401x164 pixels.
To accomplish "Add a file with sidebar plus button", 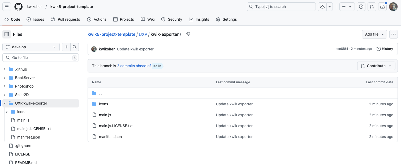I will point(66,47).
